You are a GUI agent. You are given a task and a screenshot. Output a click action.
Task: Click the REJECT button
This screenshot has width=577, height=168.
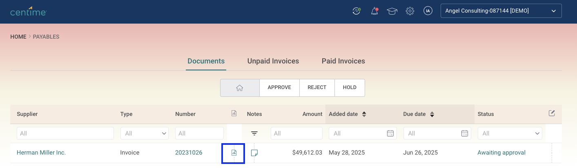point(317,88)
